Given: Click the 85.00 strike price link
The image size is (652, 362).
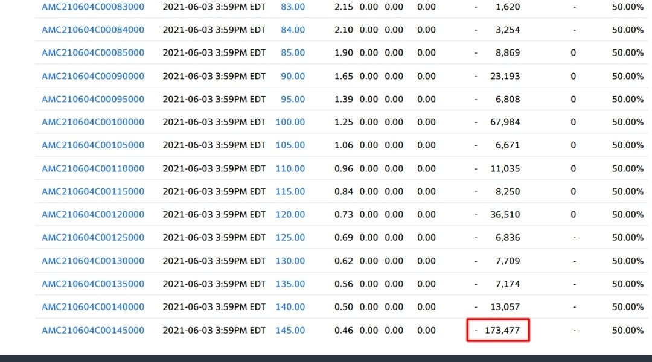Looking at the screenshot, I should pyautogui.click(x=293, y=52).
